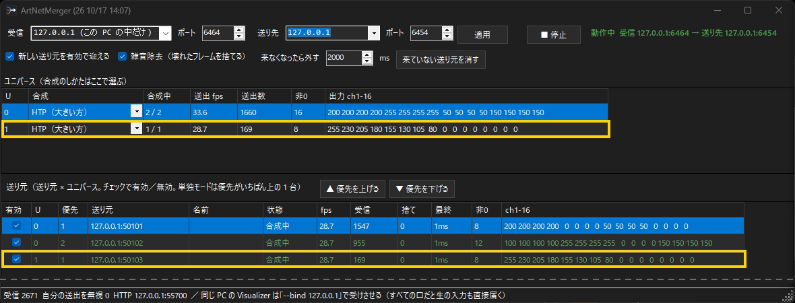Image resolution: width=795 pixels, height=303 pixels.
Task: Click the status bar text 受信 2671
Action: coord(20,296)
